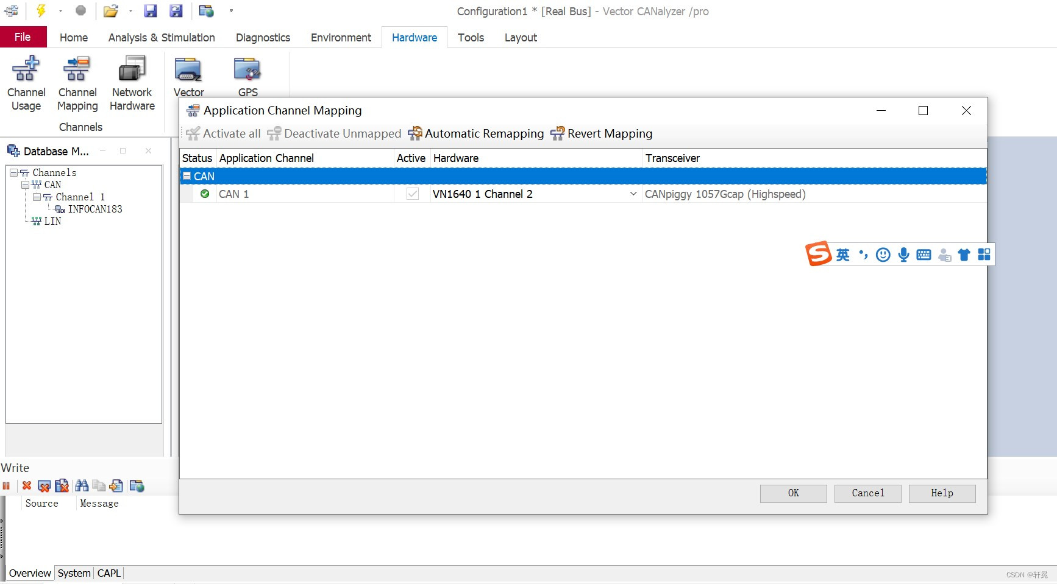Click the grayed Activate all toolbar item

point(223,133)
